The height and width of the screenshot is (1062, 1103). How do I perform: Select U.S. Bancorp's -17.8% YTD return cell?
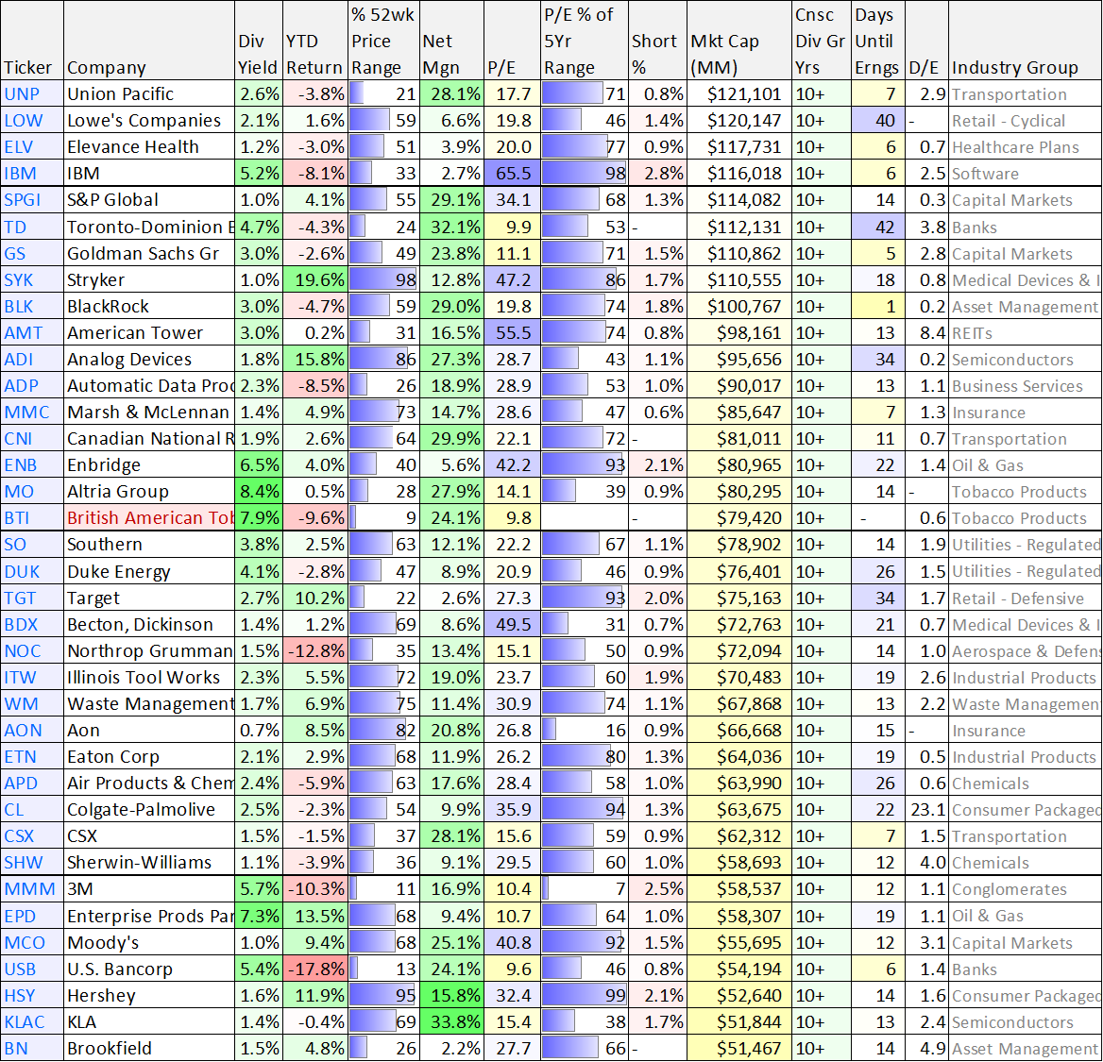(315, 969)
